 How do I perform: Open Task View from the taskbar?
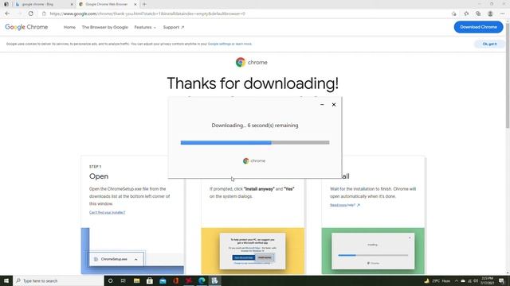point(124,280)
